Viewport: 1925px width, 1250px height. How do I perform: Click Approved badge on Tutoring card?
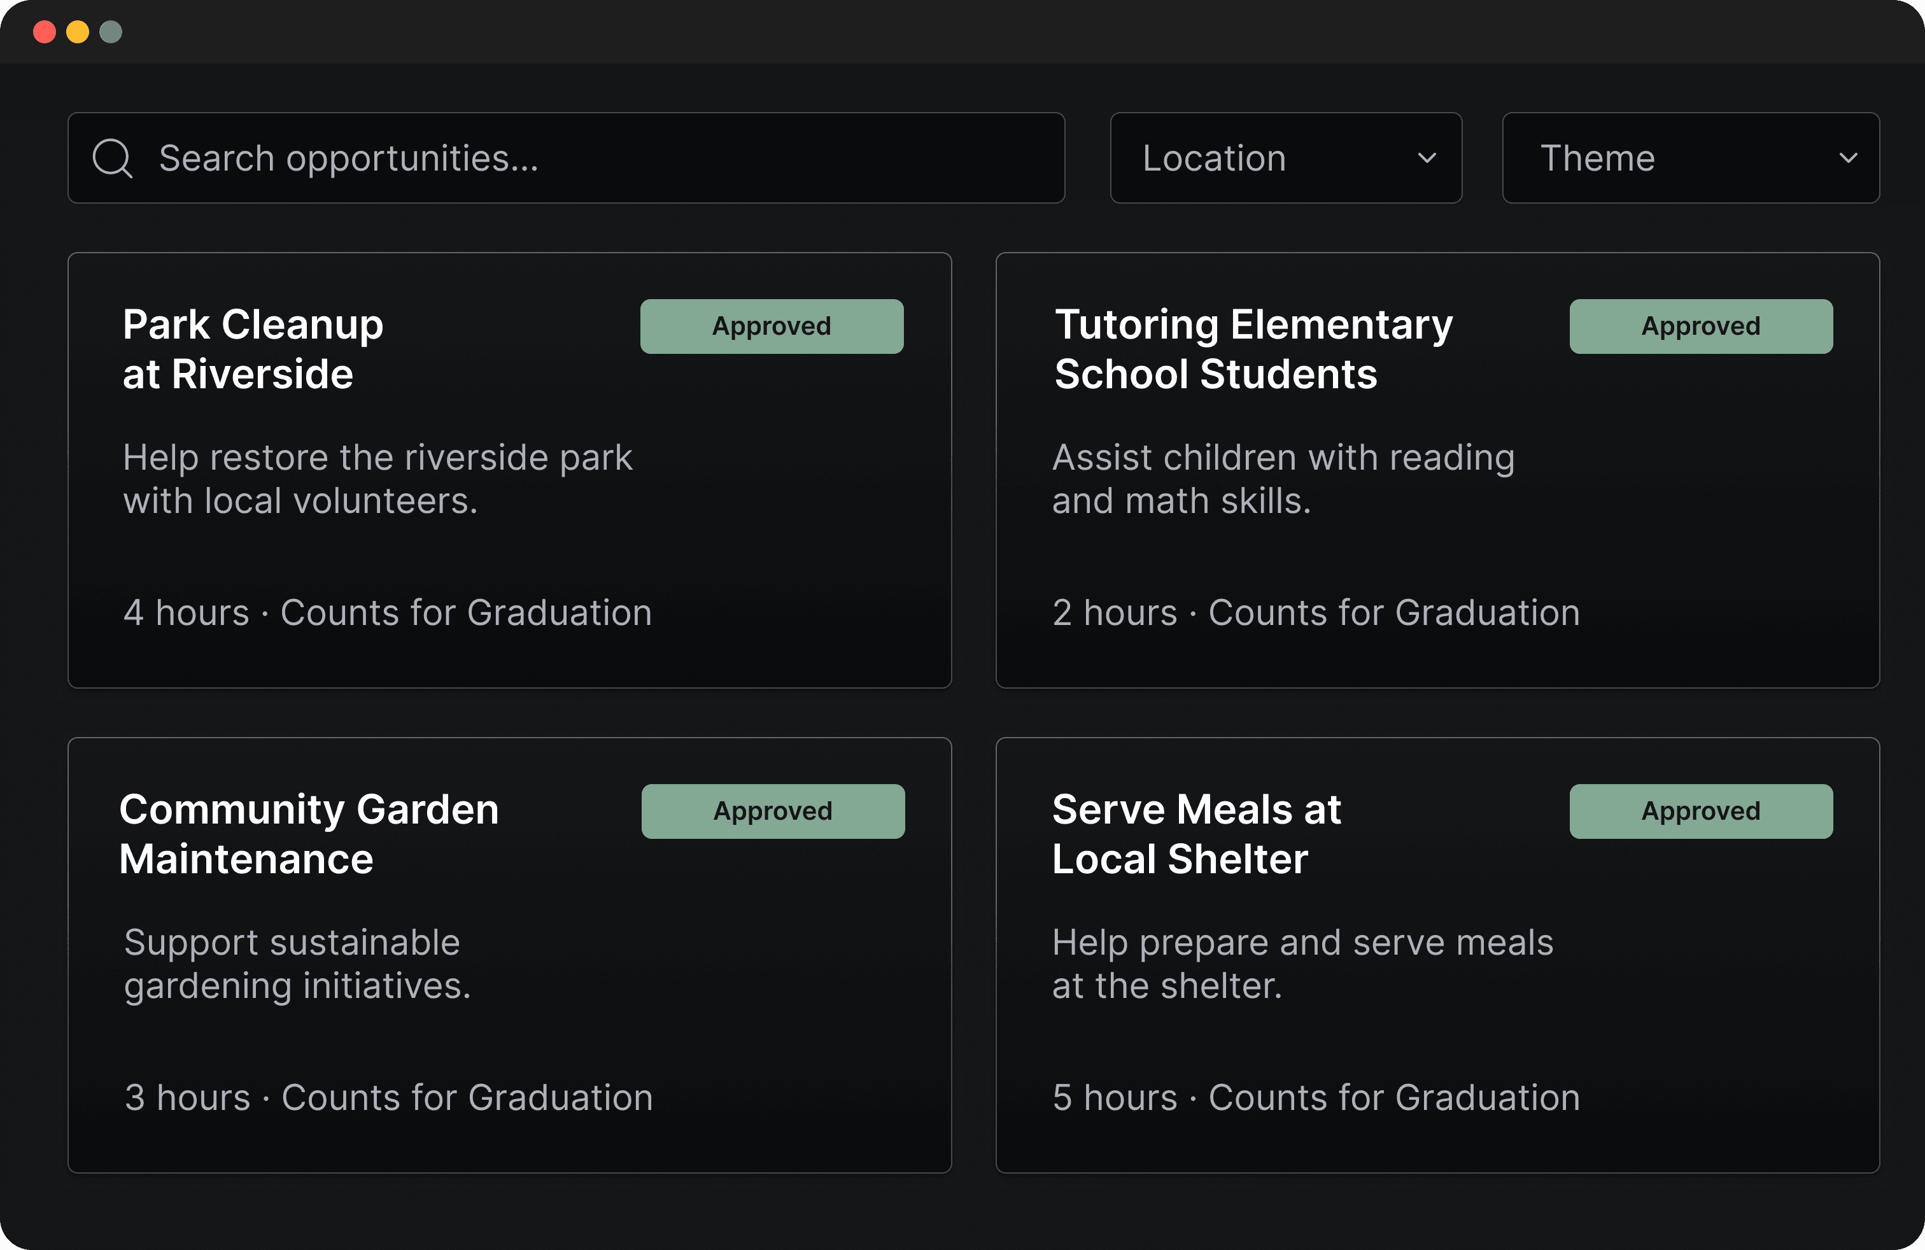pyautogui.click(x=1701, y=327)
